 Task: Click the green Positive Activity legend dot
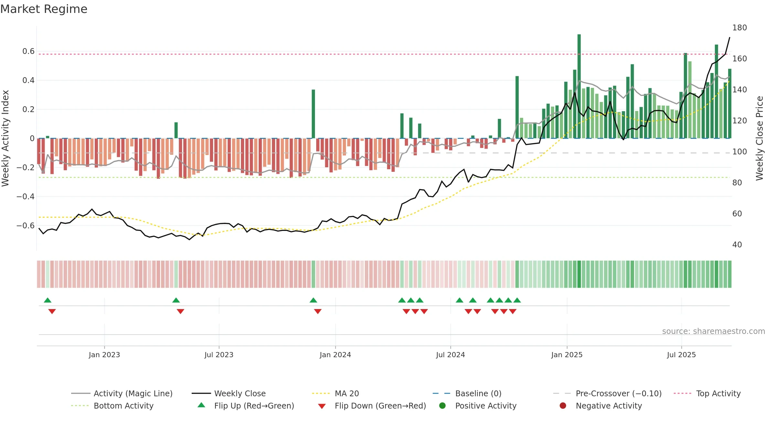point(442,406)
